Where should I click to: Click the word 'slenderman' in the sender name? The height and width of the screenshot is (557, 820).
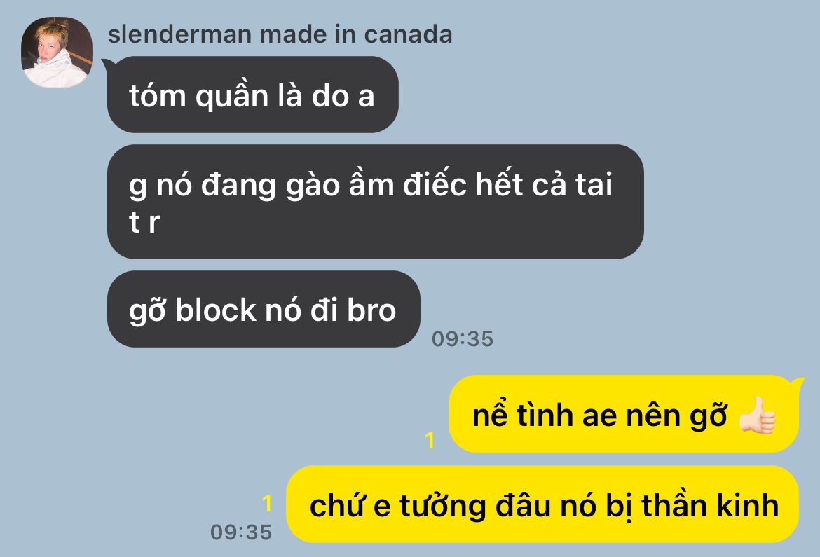pyautogui.click(x=179, y=34)
